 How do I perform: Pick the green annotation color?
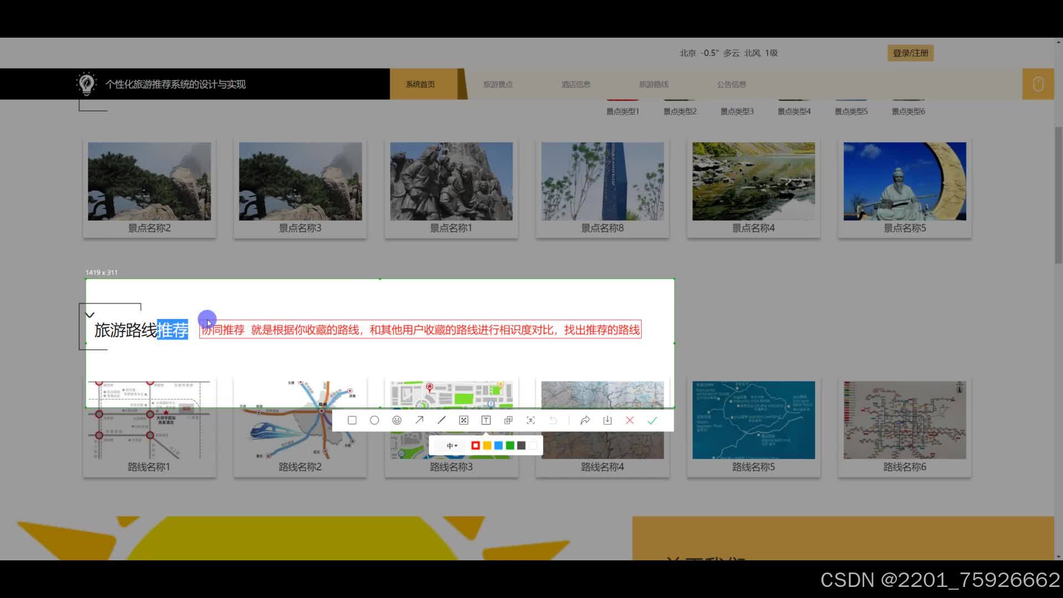tap(510, 446)
